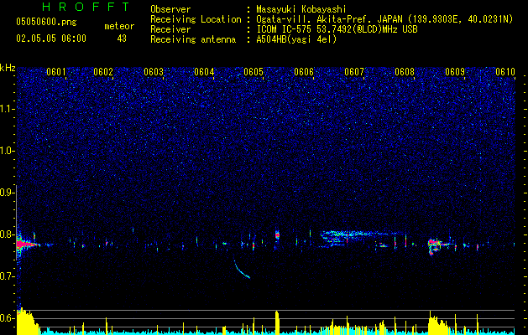This screenshot has width=528, height=335.
Task: Click the 0610 time marker
Action: 505,72
